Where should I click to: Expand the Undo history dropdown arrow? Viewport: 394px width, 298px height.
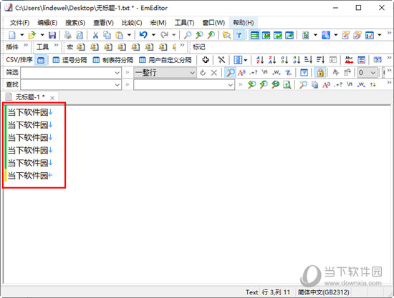153,35
